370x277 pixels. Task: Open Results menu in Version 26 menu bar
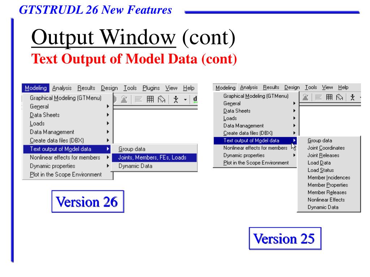pos(86,88)
